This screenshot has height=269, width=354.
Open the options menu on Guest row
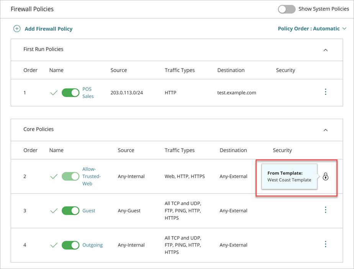pos(325,210)
